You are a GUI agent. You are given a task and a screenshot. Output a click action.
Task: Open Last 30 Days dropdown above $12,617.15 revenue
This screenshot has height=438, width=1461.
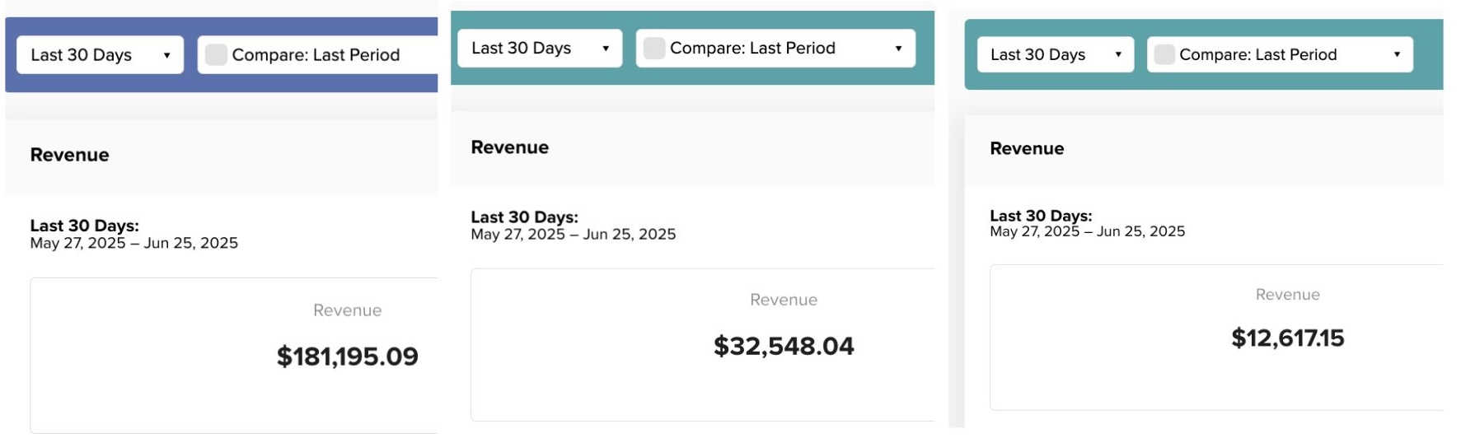click(x=1056, y=54)
